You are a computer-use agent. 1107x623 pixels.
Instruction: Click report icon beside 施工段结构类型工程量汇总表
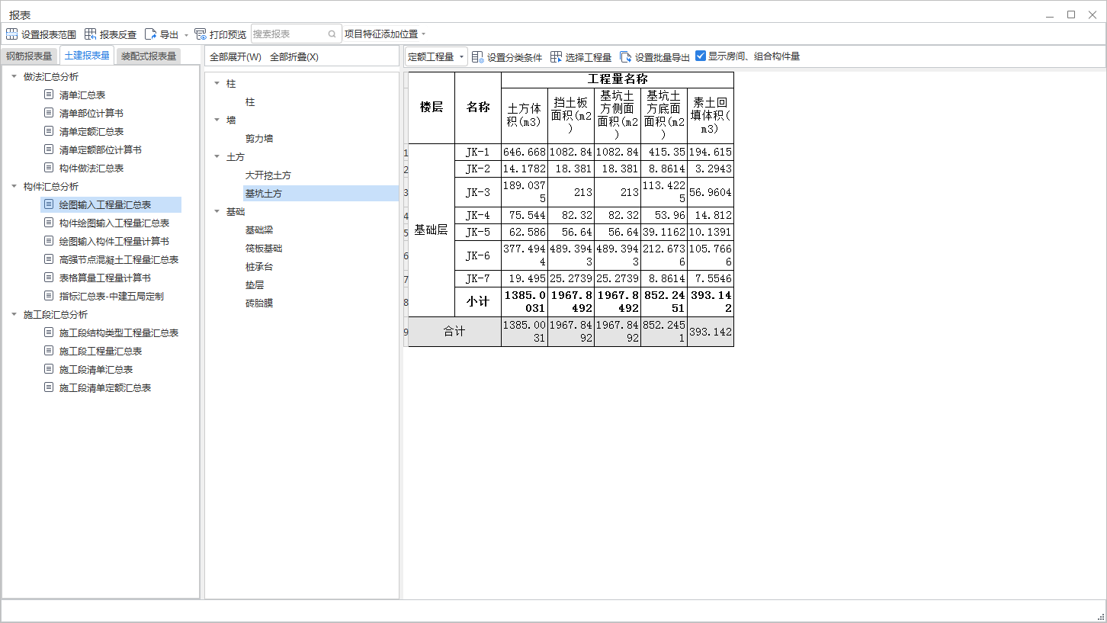(49, 332)
